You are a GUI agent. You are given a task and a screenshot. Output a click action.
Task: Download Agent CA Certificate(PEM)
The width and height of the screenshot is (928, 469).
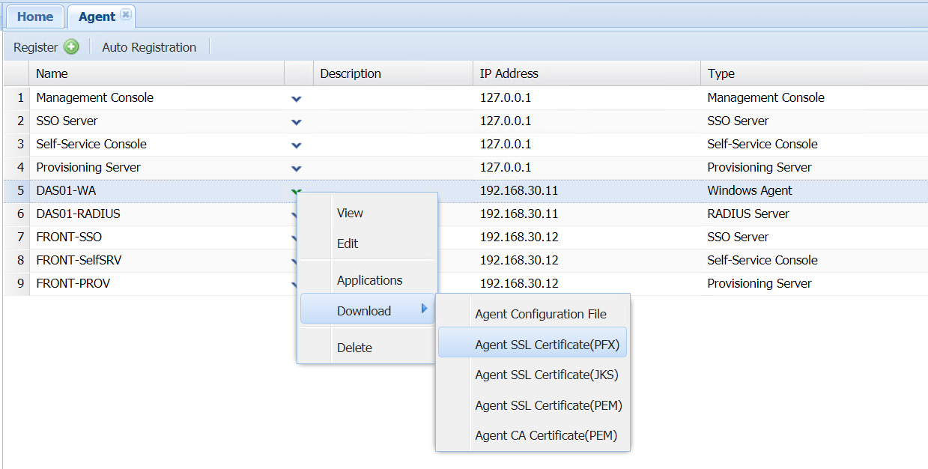(x=546, y=435)
